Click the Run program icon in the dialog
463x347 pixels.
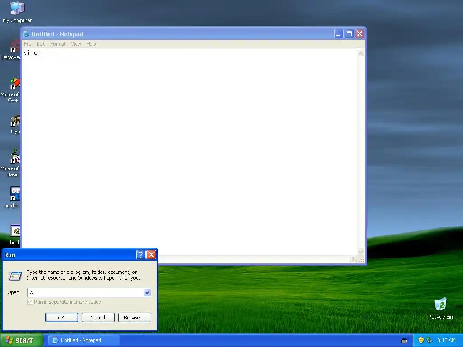15,276
